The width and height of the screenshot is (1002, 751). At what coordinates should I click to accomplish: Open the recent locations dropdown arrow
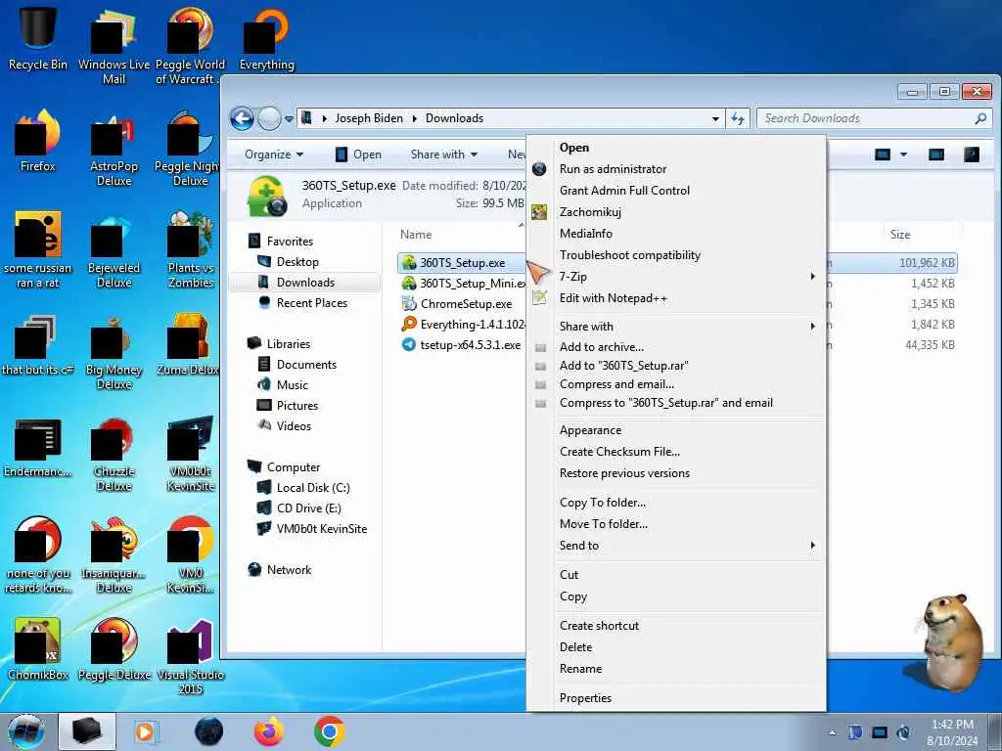[x=289, y=118]
